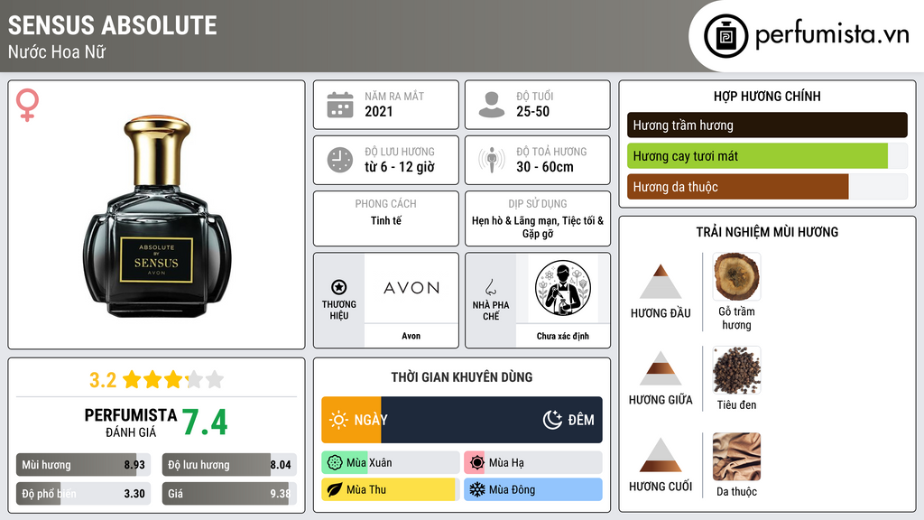This screenshot has height=520, width=924.
Task: Click the Avon brand name link
Action: coord(411,336)
